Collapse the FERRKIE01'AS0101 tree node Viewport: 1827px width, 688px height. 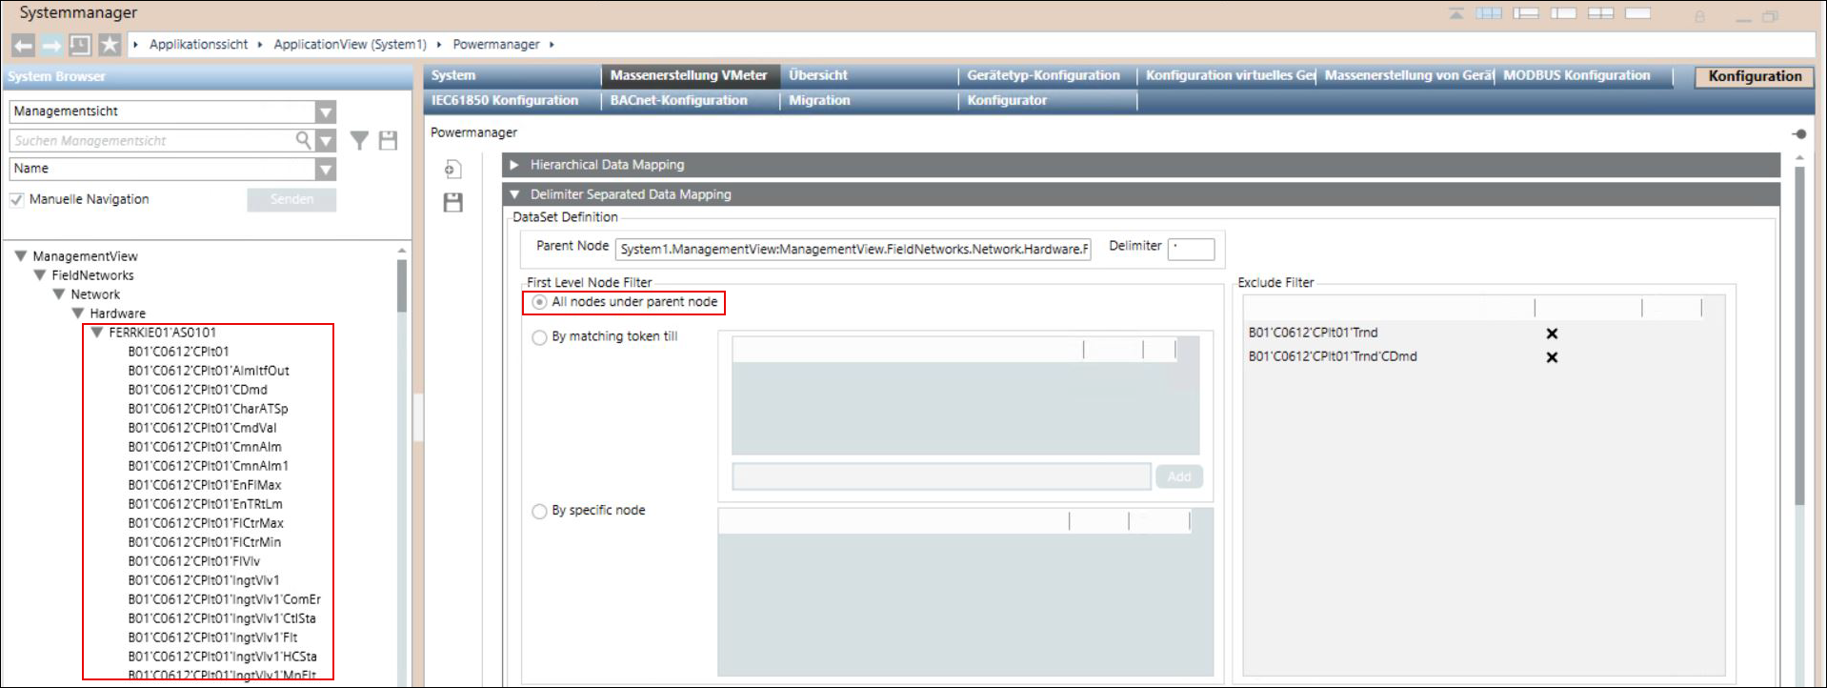(x=96, y=333)
